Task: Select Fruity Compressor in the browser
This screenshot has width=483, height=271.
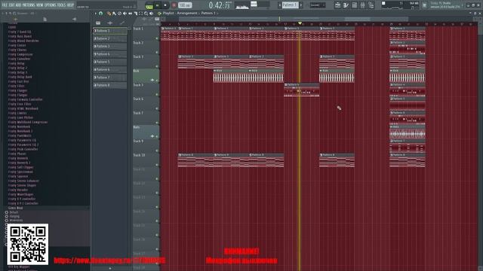Action: pyautogui.click(x=20, y=54)
